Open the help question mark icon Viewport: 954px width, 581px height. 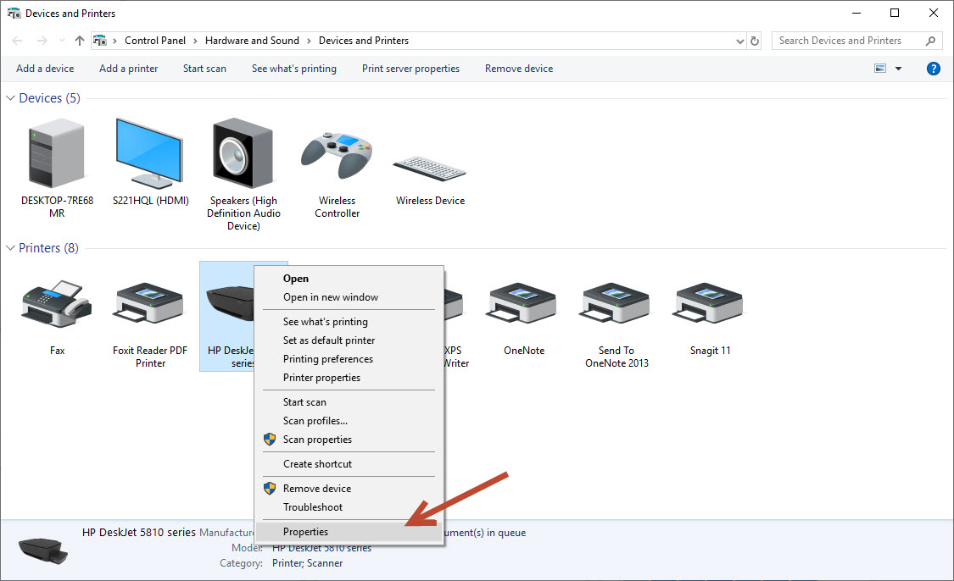934,69
